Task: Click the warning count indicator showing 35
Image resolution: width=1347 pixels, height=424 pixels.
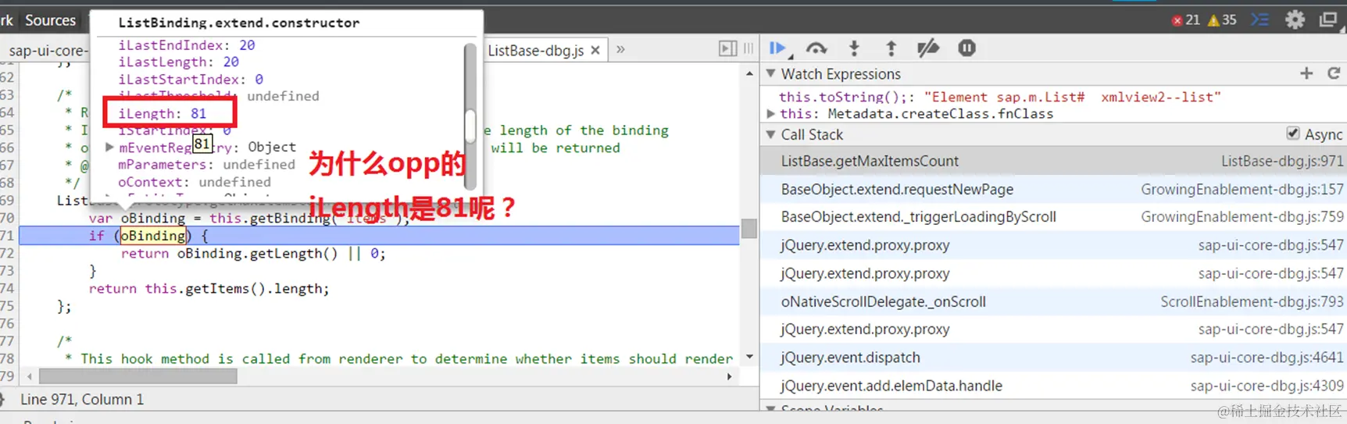Action: pos(1222,20)
